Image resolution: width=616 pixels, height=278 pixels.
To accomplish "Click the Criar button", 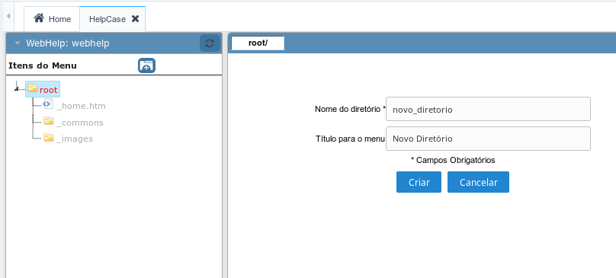I will click(x=419, y=182).
